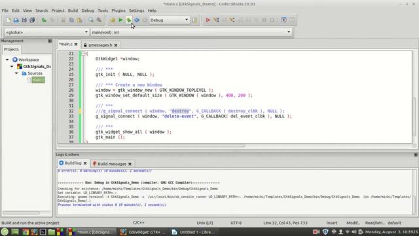The image size is (419, 236).
Task: Open debugging windows icon
Action: (x=283, y=20)
